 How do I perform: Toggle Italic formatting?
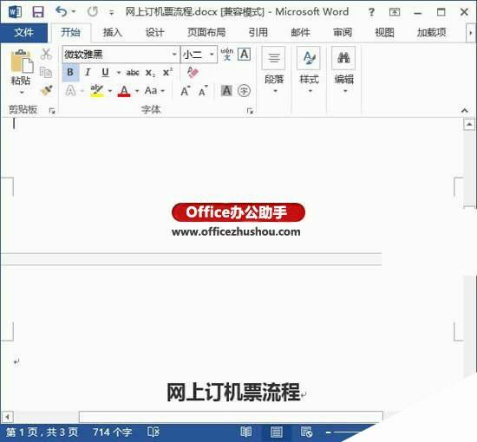(x=88, y=72)
